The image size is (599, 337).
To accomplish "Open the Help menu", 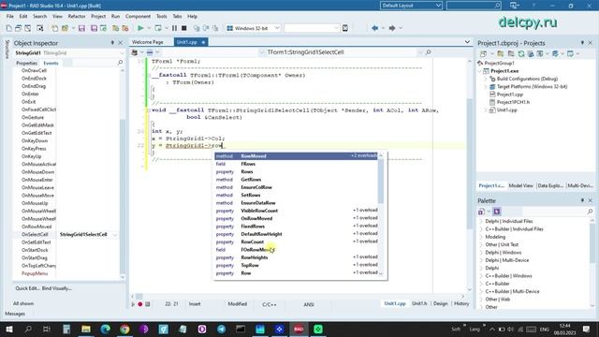I will pyautogui.click(x=192, y=17).
